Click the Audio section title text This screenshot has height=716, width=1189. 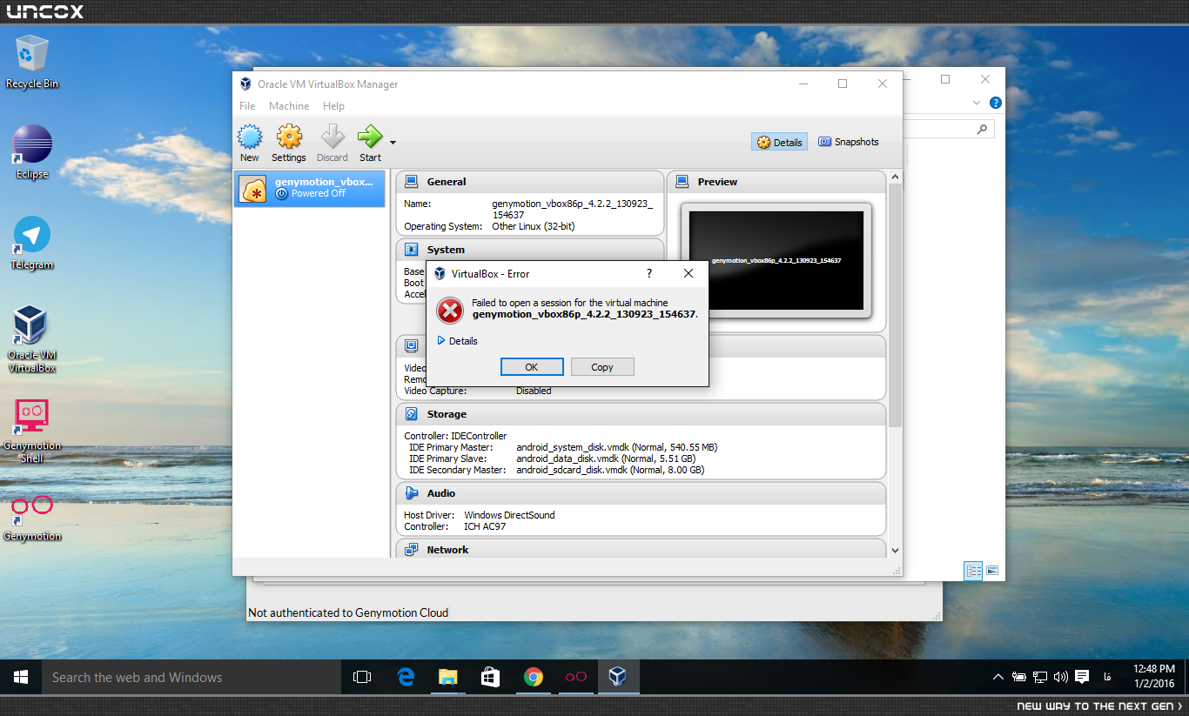(x=441, y=493)
